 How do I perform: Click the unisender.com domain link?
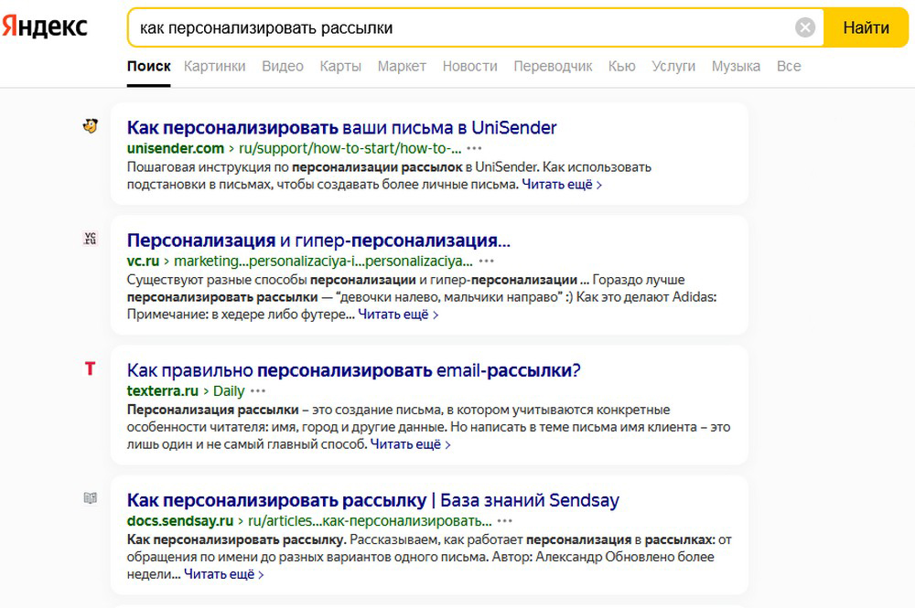point(176,148)
